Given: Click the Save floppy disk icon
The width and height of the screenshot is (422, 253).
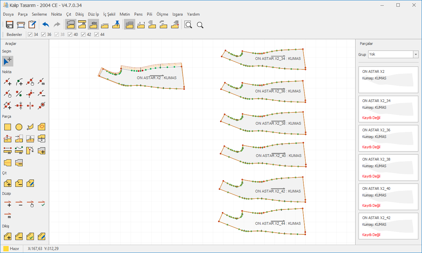Looking at the screenshot, I should coord(10,25).
